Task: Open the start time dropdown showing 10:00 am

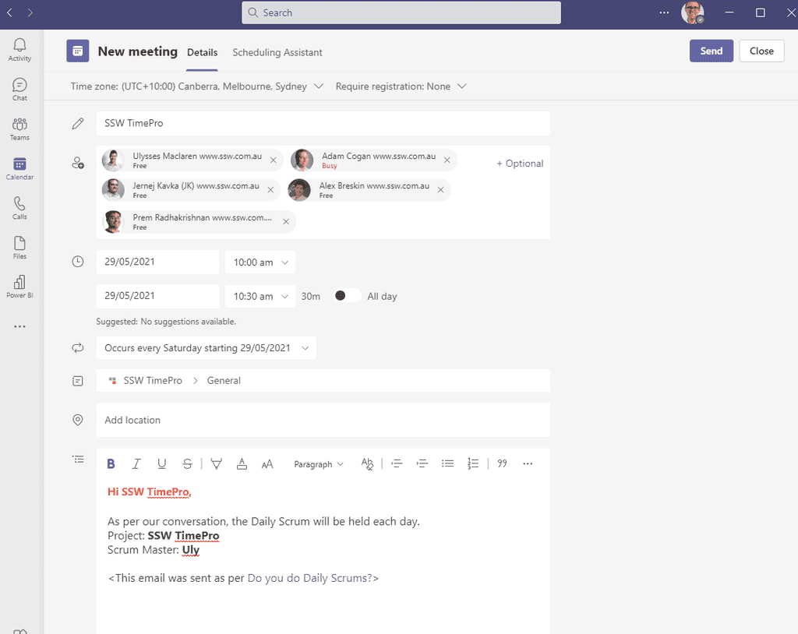Action: 260,262
